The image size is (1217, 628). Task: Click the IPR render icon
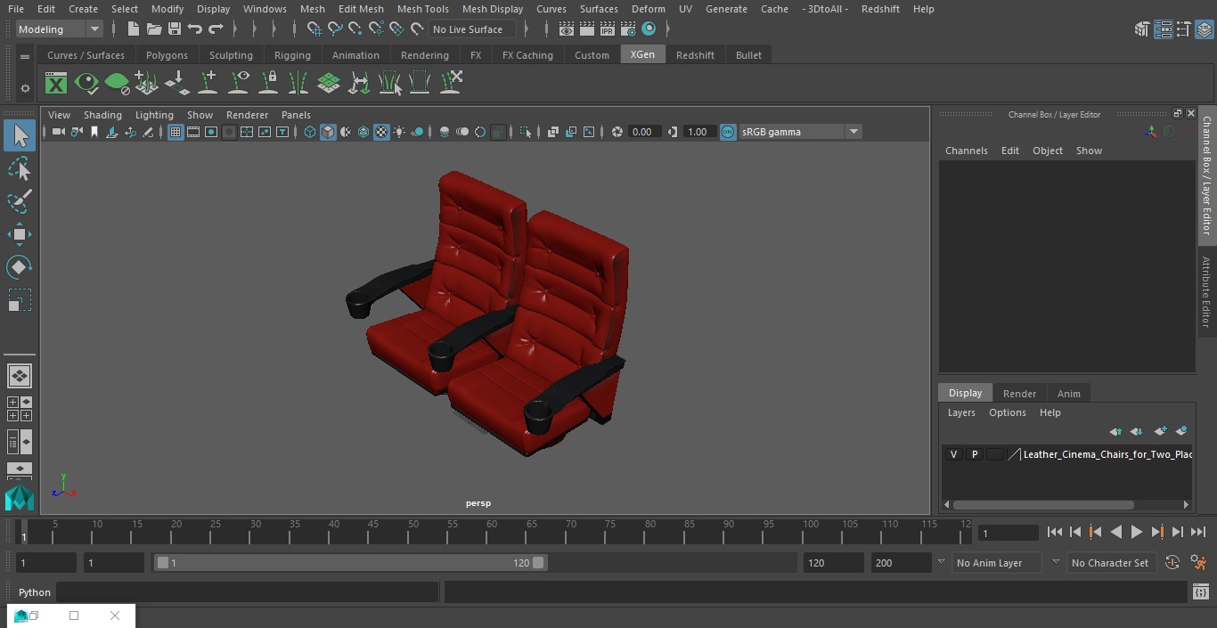608,29
